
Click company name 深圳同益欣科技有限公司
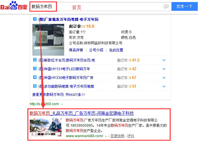tap(103, 43)
